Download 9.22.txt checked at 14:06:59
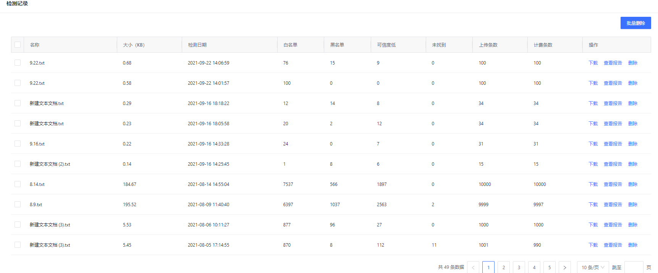 pyautogui.click(x=593, y=63)
